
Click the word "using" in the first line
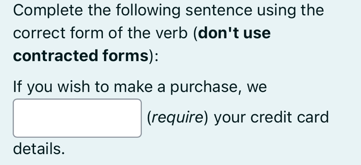(276, 10)
